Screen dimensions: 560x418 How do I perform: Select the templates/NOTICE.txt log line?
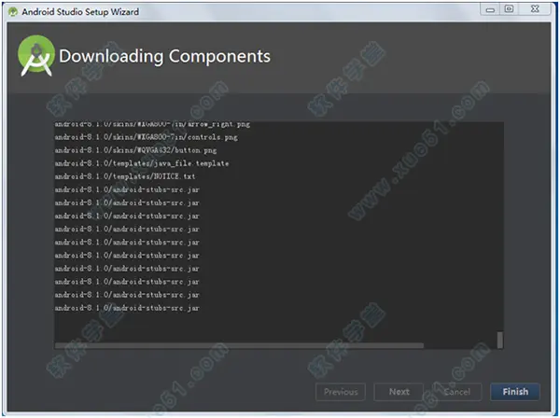coord(125,176)
